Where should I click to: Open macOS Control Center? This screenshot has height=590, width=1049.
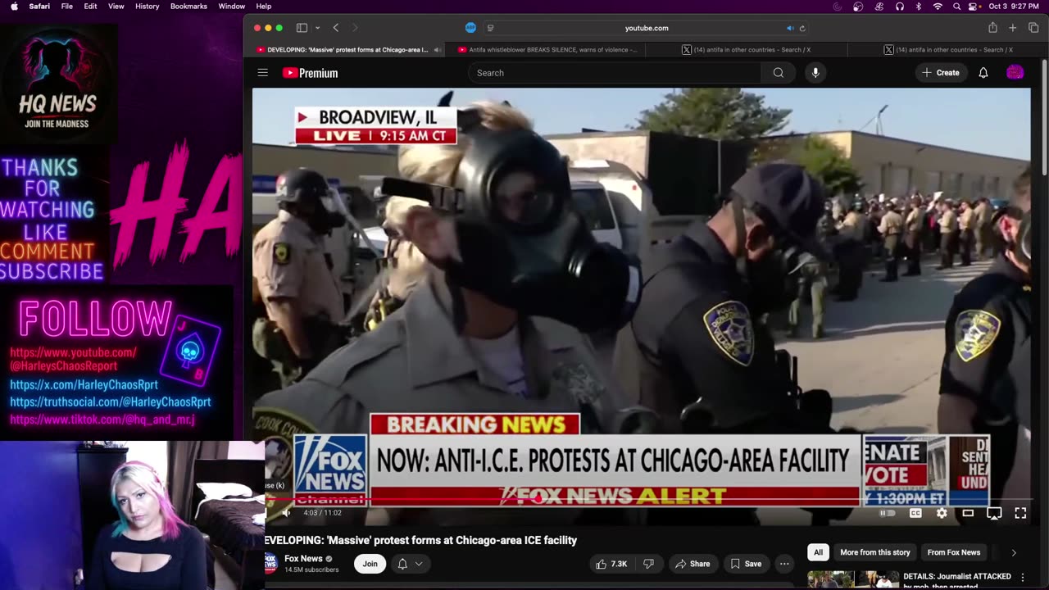(974, 7)
